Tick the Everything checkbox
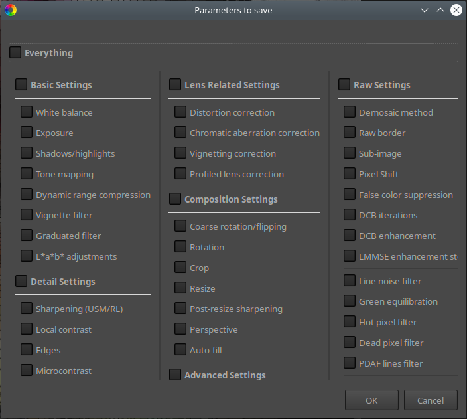 tap(15, 52)
